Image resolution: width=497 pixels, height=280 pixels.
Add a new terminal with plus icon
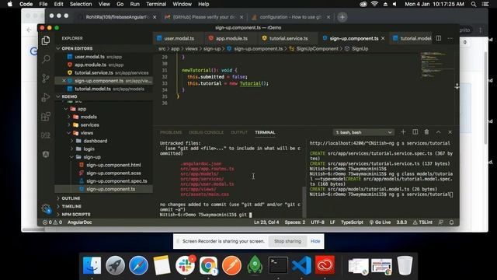point(403,132)
